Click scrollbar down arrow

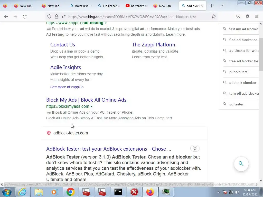pyautogui.click(x=261, y=180)
